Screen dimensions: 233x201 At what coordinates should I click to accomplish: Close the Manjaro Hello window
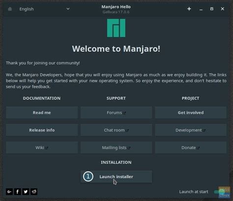[x=222, y=9]
